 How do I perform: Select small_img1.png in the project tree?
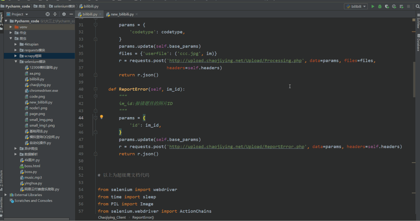tap(42, 125)
